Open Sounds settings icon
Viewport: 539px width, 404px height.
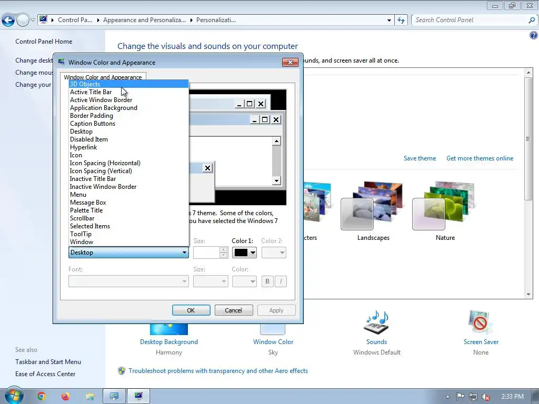(376, 322)
